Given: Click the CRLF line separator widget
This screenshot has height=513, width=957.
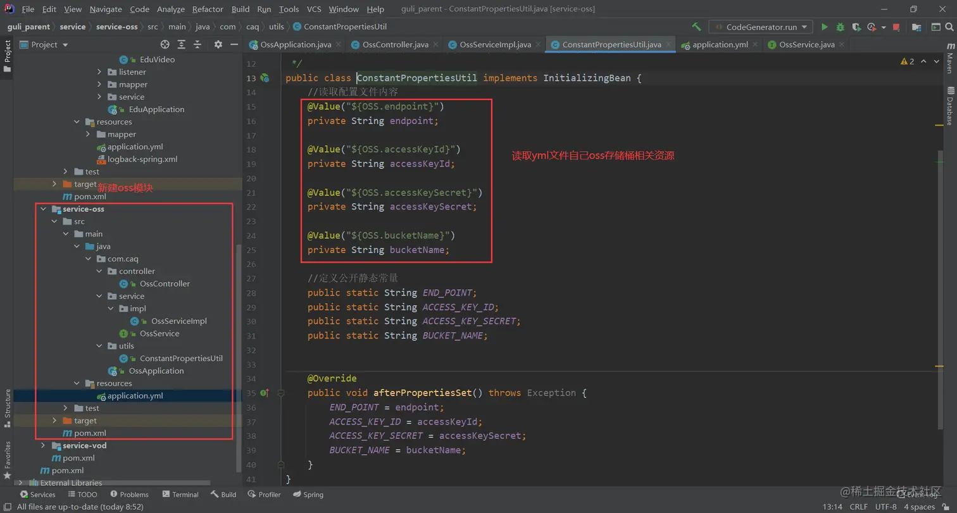Looking at the screenshot, I should pos(858,507).
